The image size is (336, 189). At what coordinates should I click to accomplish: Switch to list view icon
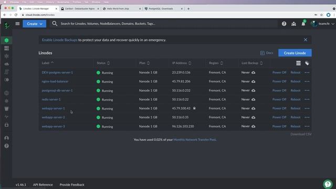point(298,63)
